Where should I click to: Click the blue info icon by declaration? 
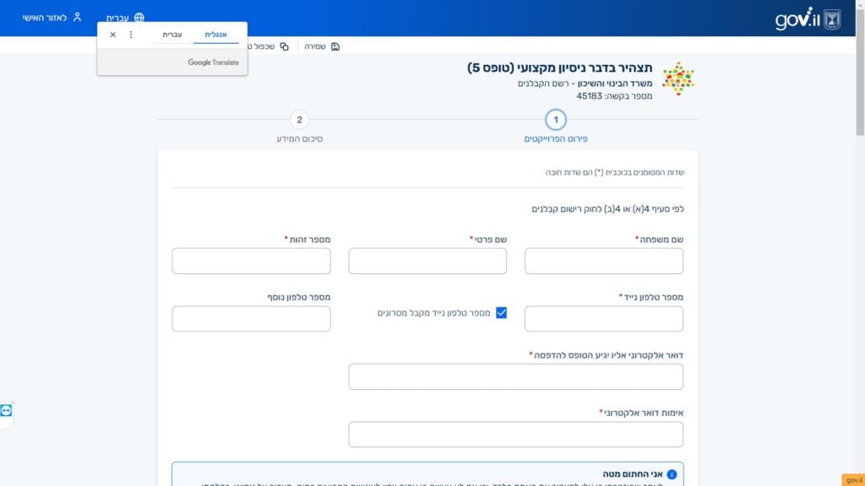coord(672,474)
